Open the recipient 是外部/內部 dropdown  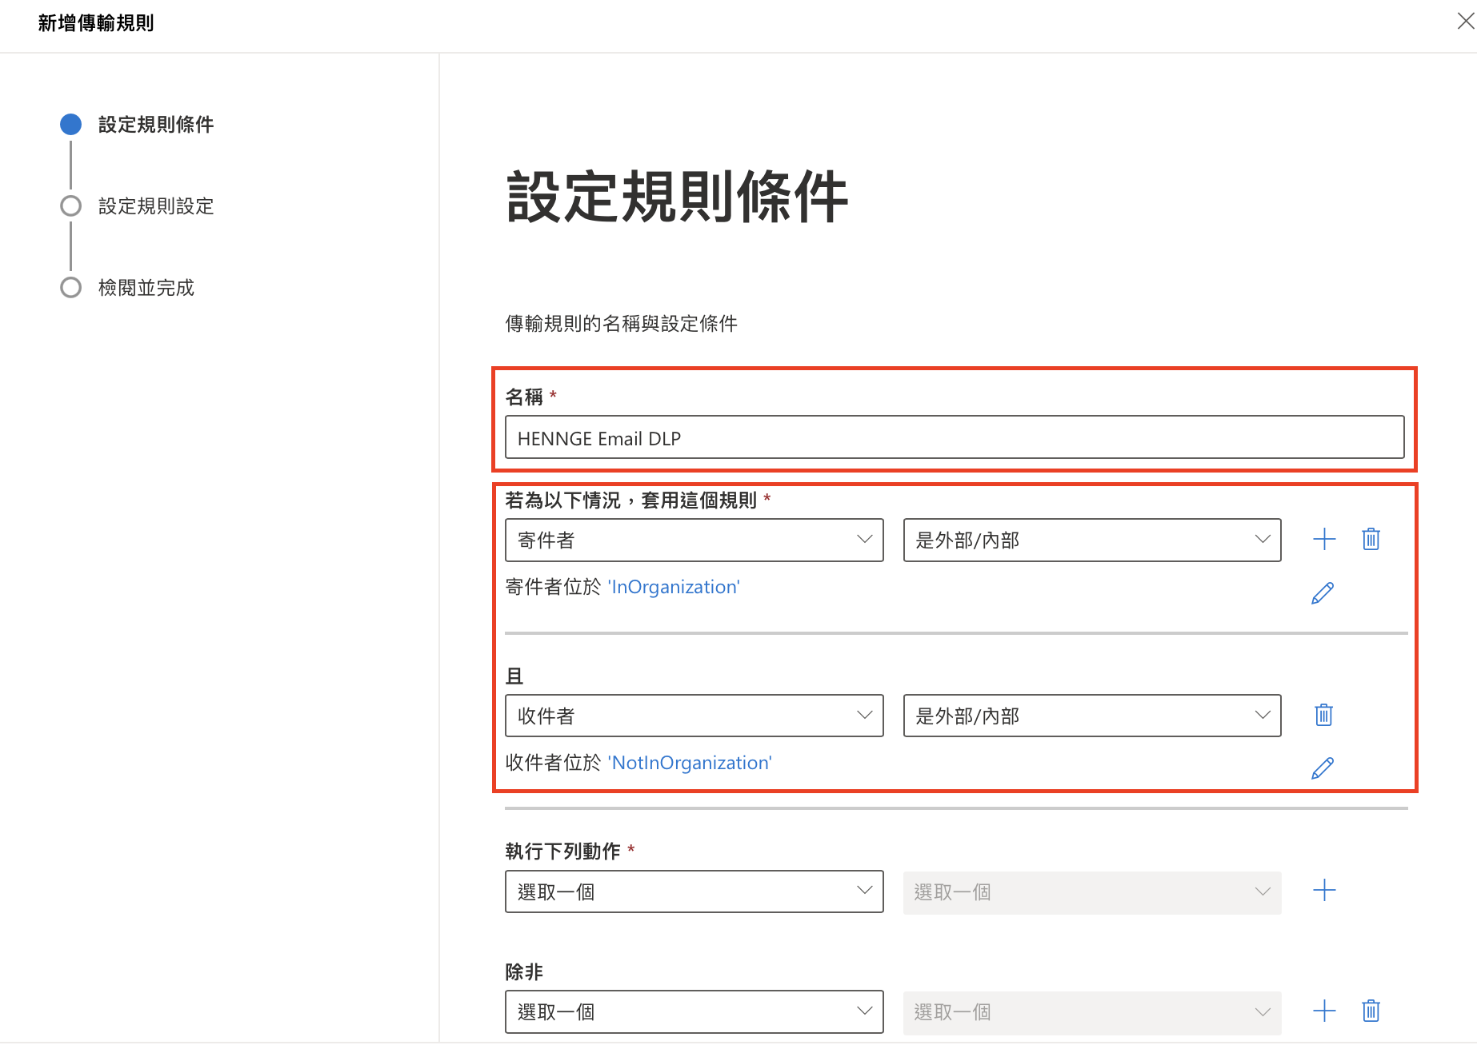coord(1091,716)
